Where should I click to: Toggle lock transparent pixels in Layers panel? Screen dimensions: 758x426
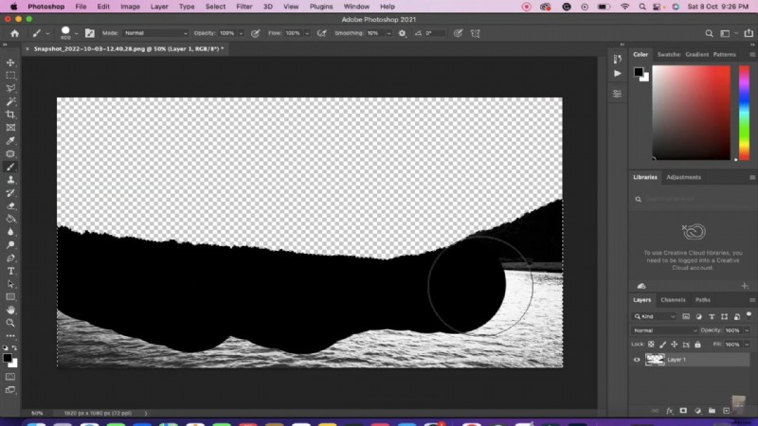651,344
